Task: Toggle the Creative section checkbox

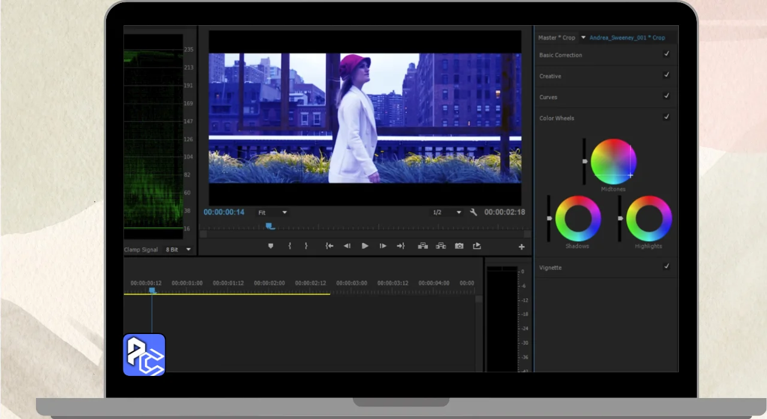Action: tap(666, 75)
